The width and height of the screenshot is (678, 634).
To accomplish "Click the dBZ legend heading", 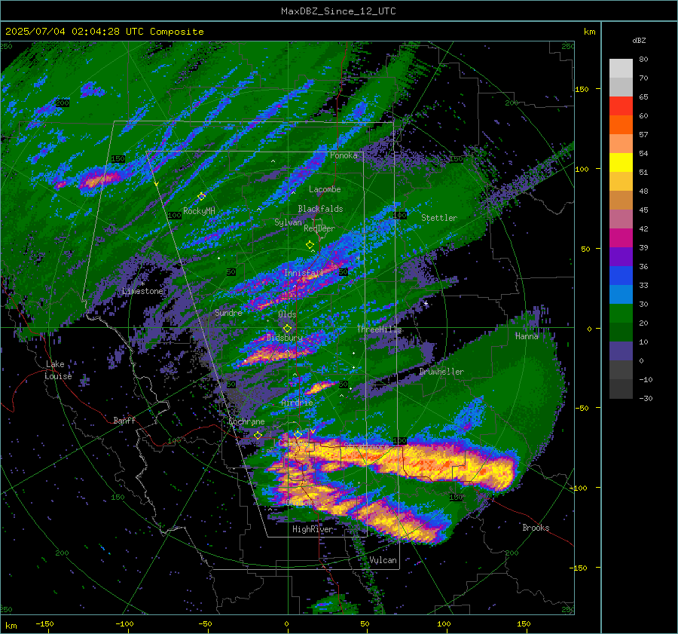I will (639, 40).
